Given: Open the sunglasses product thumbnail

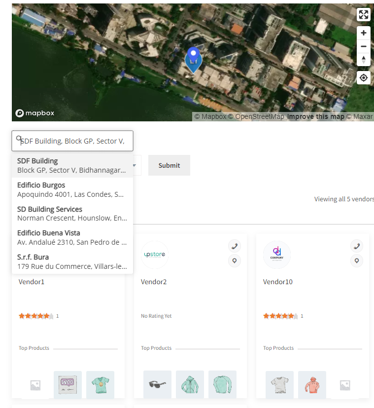Looking at the screenshot, I should pos(157,384).
